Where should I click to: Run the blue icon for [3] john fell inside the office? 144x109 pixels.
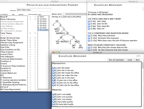tap(53, 73)
